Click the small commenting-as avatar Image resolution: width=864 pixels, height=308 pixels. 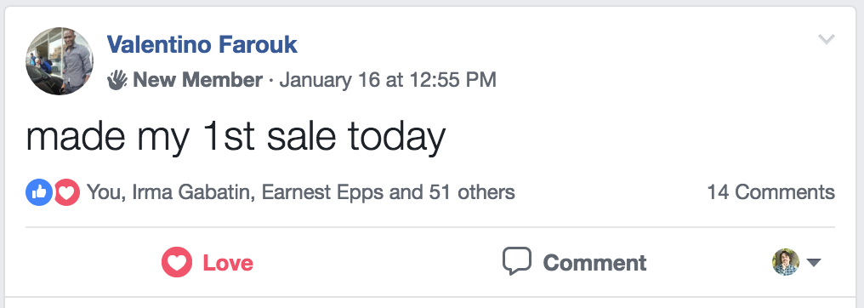point(785,262)
